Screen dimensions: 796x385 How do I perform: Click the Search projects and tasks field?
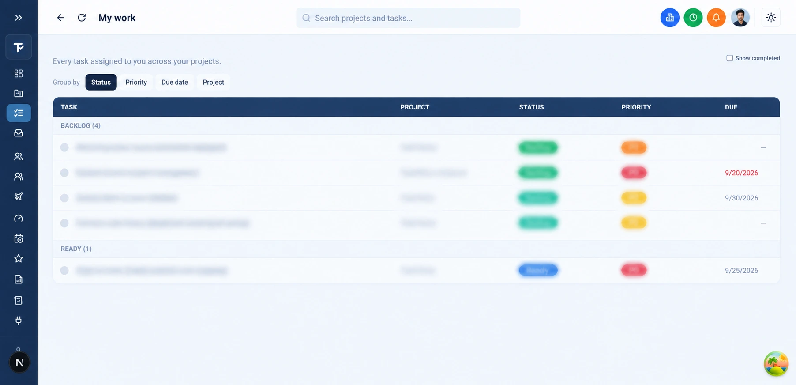pos(408,18)
